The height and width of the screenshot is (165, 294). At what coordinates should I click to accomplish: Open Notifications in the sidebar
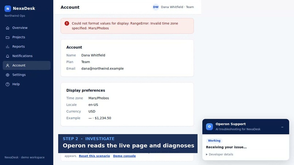tap(27, 56)
